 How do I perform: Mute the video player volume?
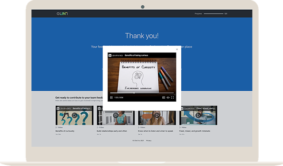coord(168,98)
